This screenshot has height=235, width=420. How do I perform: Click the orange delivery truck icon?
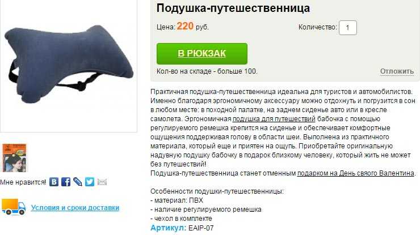point(14,206)
